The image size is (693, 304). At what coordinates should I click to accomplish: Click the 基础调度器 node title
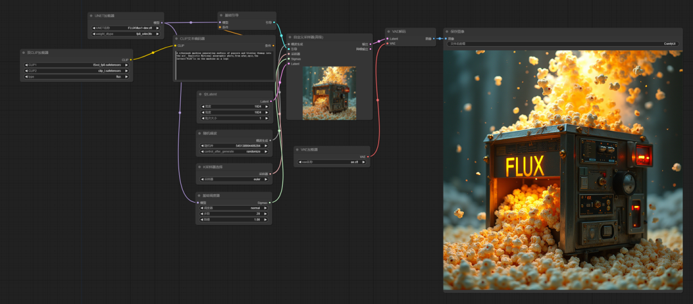pyautogui.click(x=211, y=195)
